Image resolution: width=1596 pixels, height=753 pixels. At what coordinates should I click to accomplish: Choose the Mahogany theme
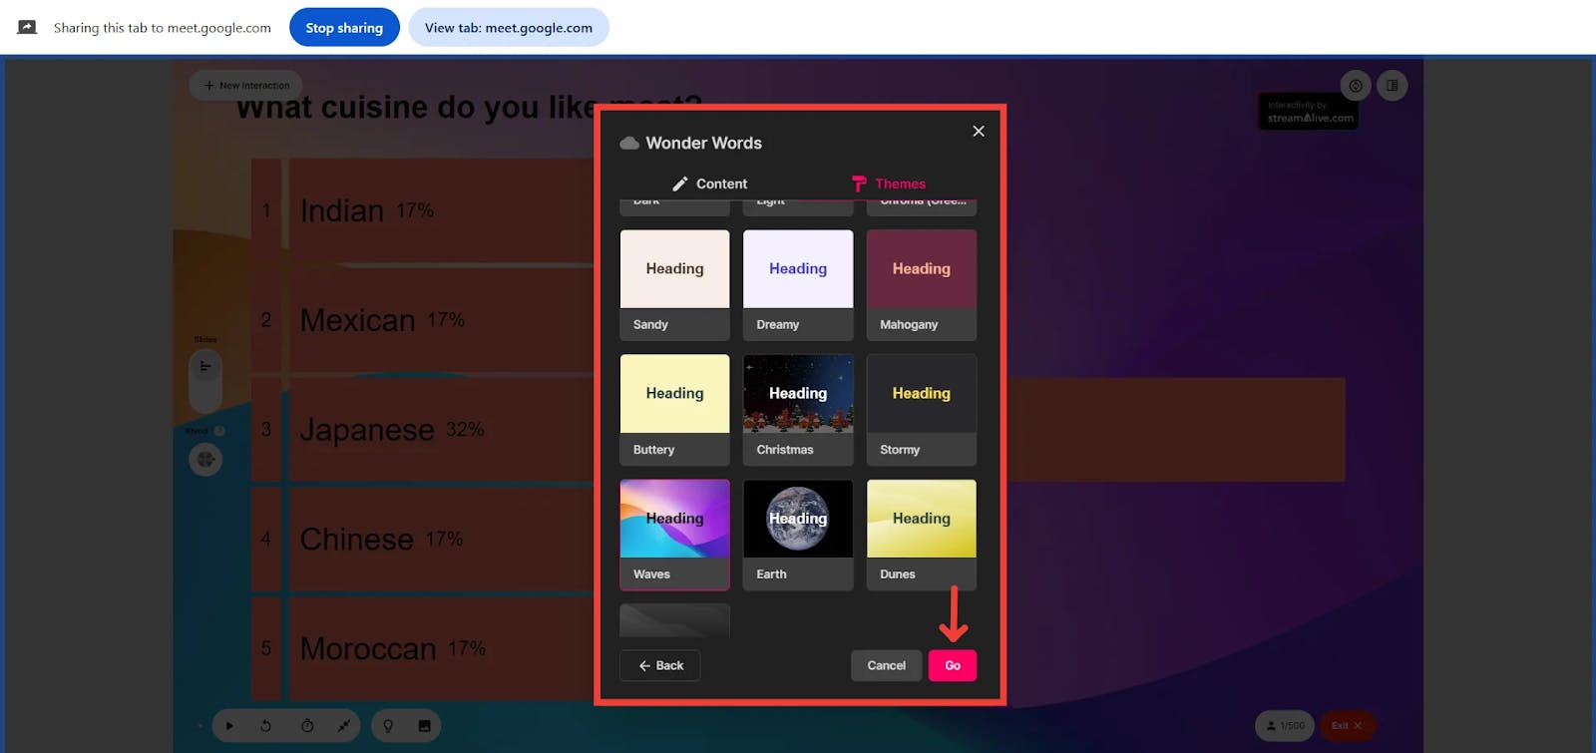(922, 285)
